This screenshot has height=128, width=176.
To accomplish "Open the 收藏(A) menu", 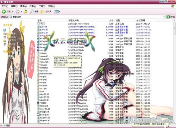I will (33, 6).
